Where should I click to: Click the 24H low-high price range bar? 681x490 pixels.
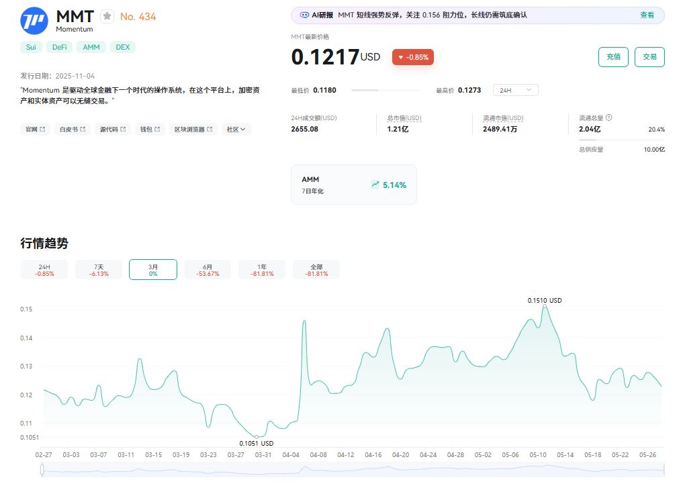[385, 90]
